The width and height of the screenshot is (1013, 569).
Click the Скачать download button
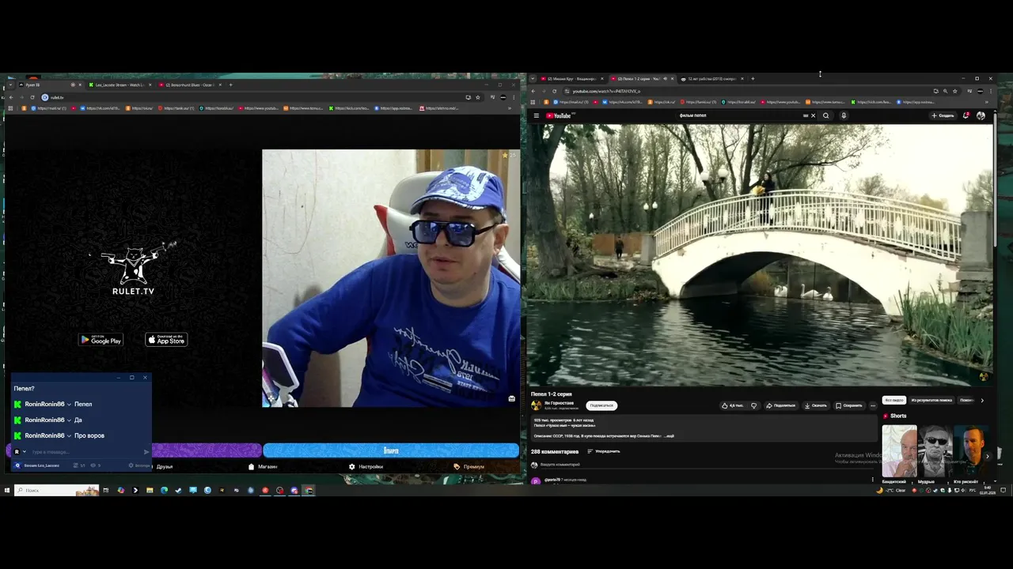[816, 405]
